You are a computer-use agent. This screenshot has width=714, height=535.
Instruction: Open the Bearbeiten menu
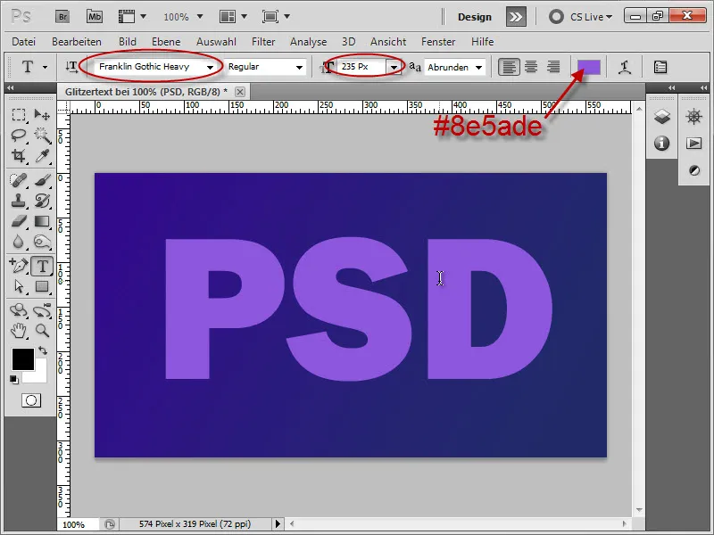coord(77,42)
